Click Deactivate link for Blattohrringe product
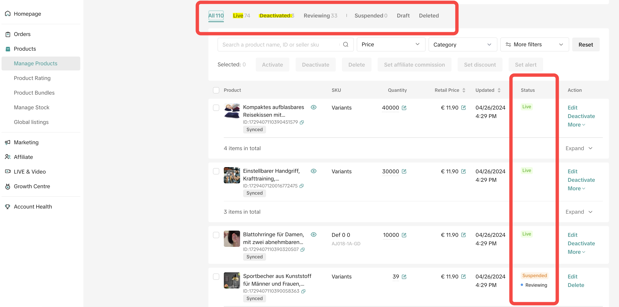 coord(581,243)
